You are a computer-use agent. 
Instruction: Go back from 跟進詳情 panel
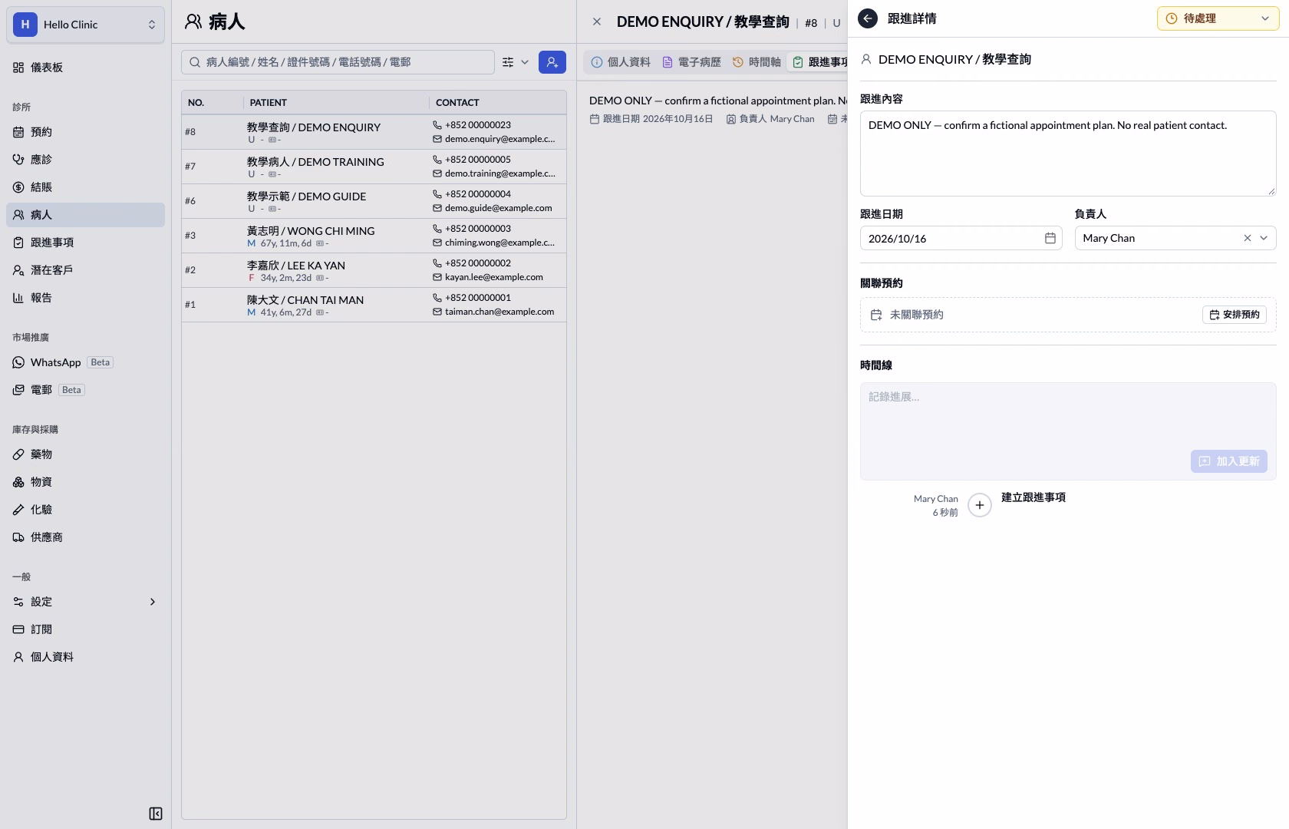(x=868, y=18)
